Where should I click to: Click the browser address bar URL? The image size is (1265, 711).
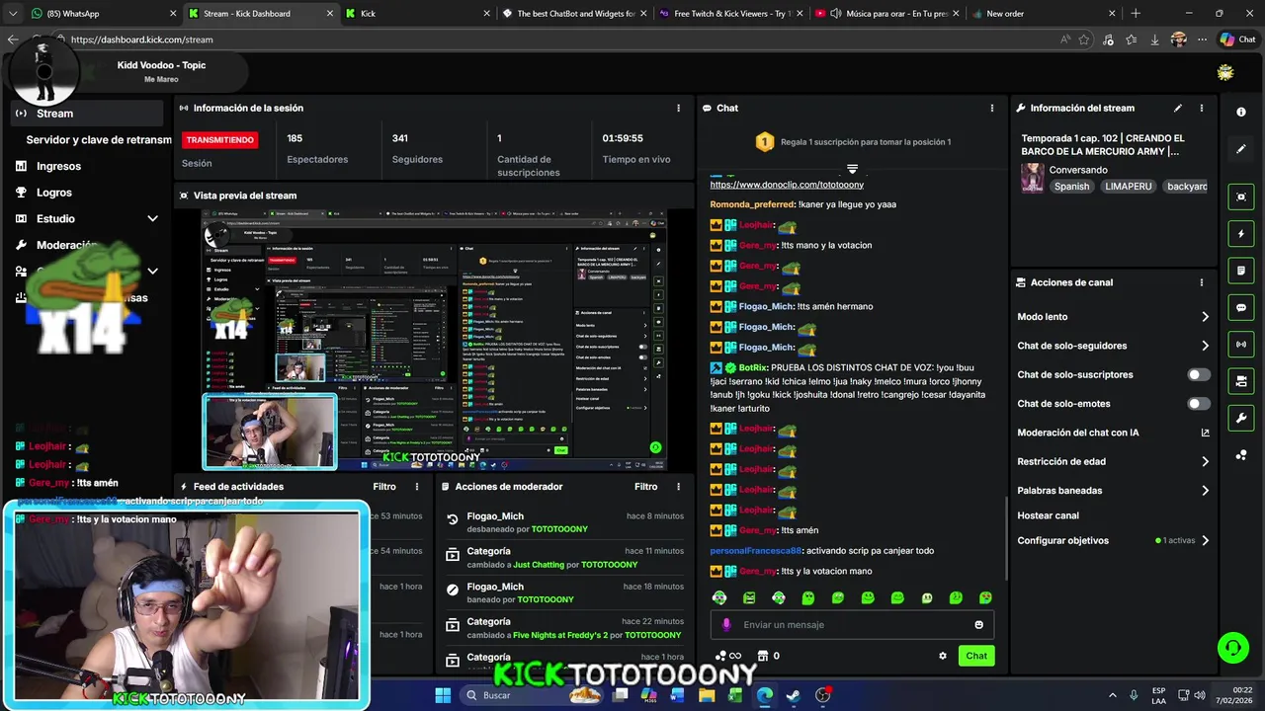click(142, 39)
